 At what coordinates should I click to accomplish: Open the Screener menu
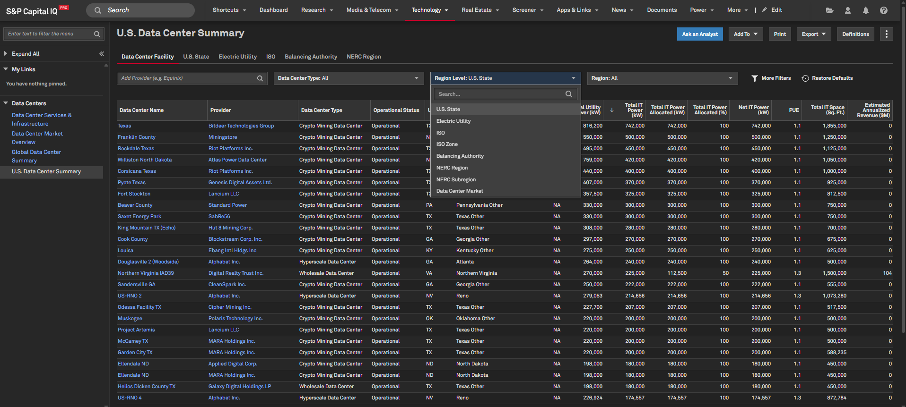point(528,10)
